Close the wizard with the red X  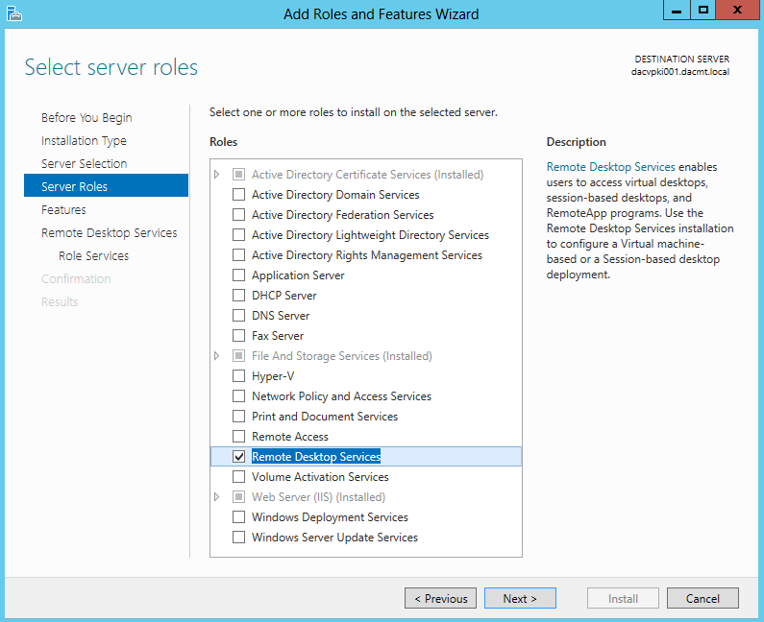[737, 11]
